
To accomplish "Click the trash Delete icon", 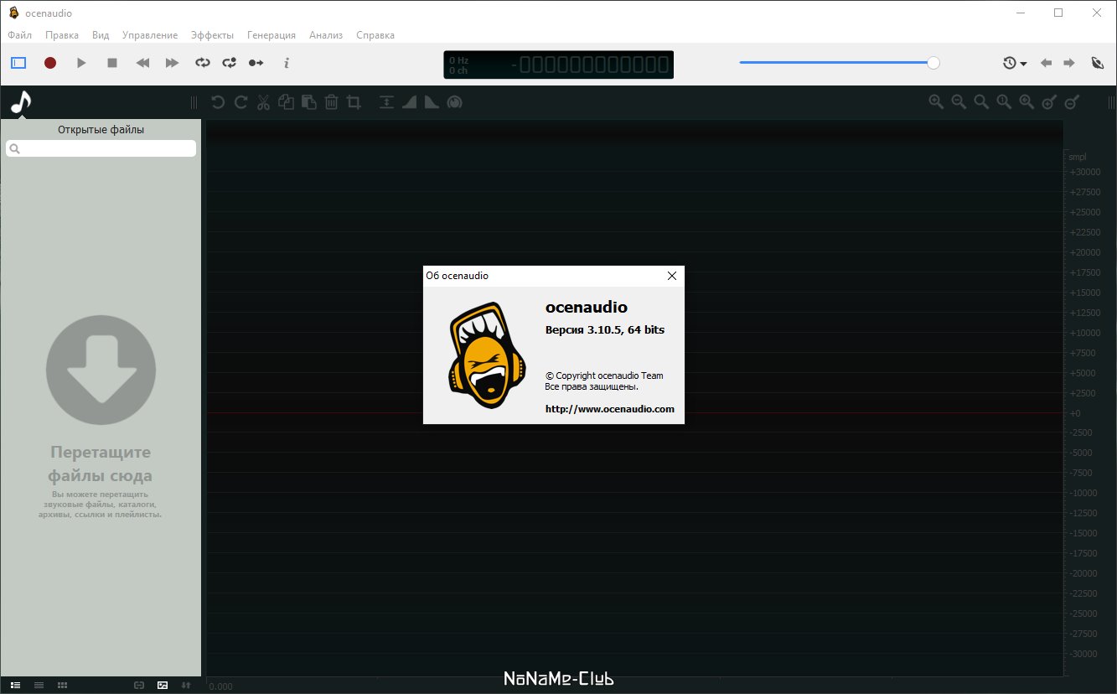I will pos(331,102).
